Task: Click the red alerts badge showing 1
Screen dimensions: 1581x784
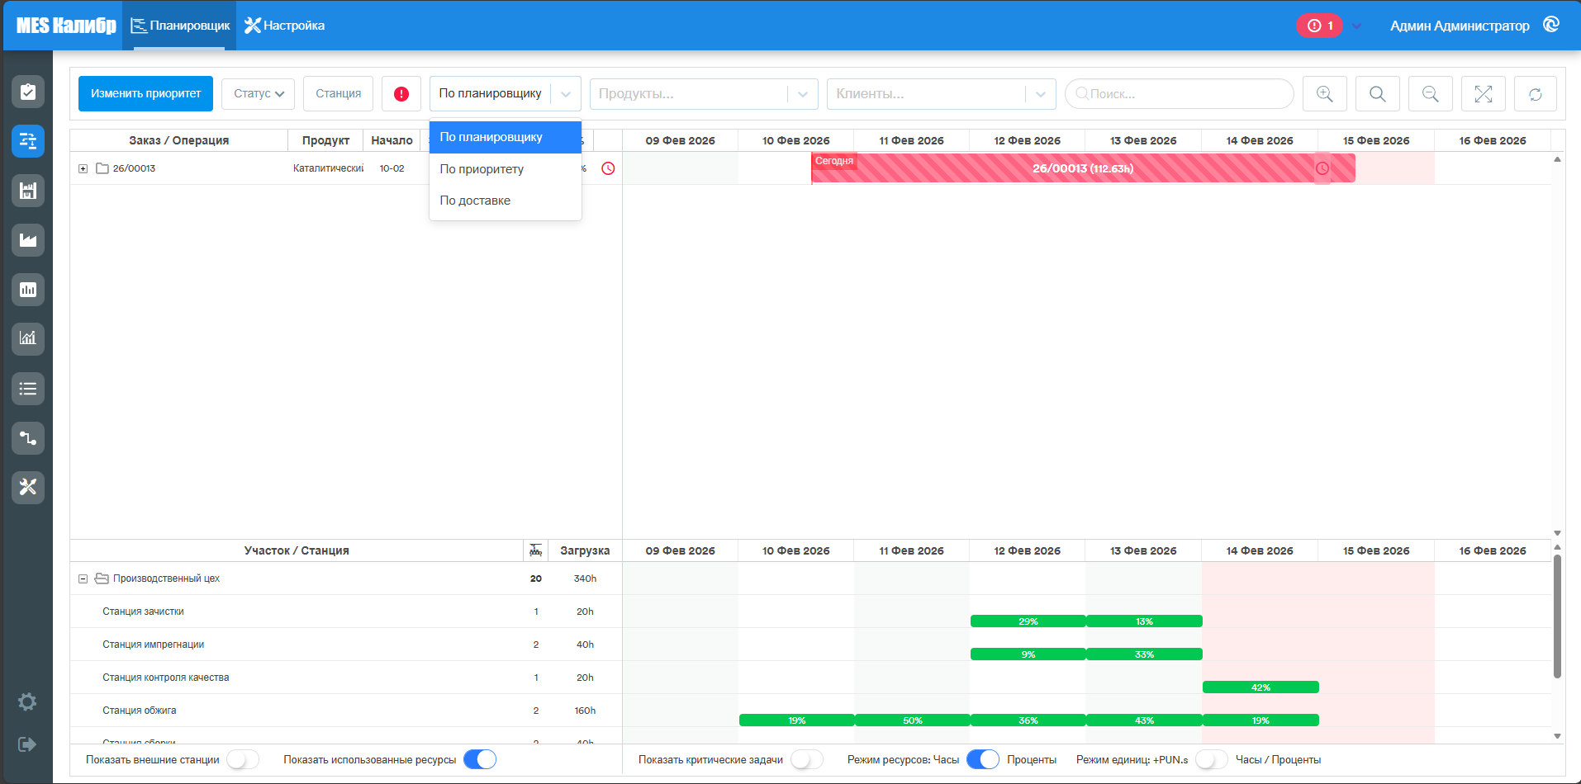Action: (1319, 26)
